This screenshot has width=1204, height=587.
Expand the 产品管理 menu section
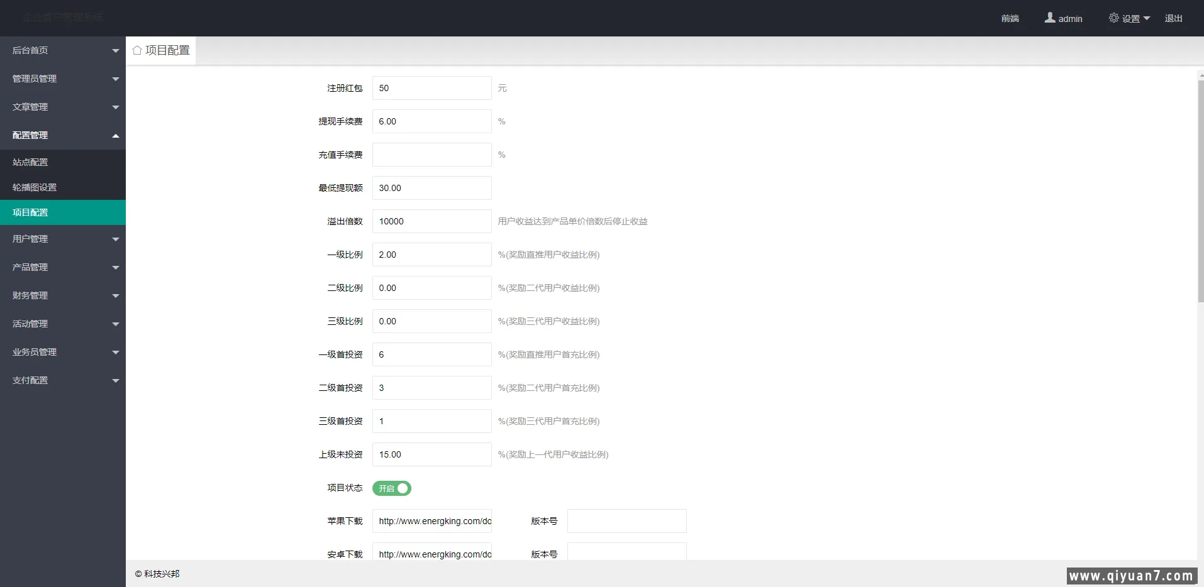(x=62, y=267)
